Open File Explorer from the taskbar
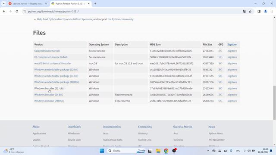The image size is (276, 155). [x=158, y=151]
